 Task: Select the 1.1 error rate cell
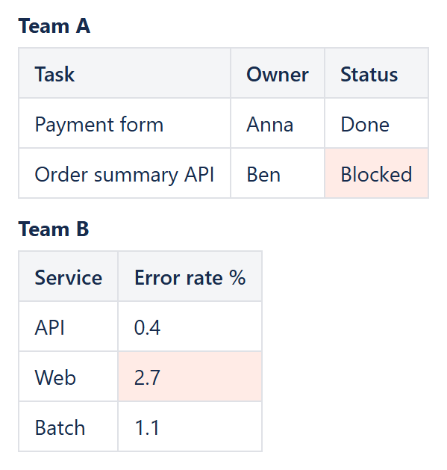coord(190,426)
